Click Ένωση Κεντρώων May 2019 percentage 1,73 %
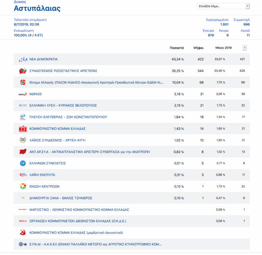This screenshot has height=255, width=262. [221, 186]
